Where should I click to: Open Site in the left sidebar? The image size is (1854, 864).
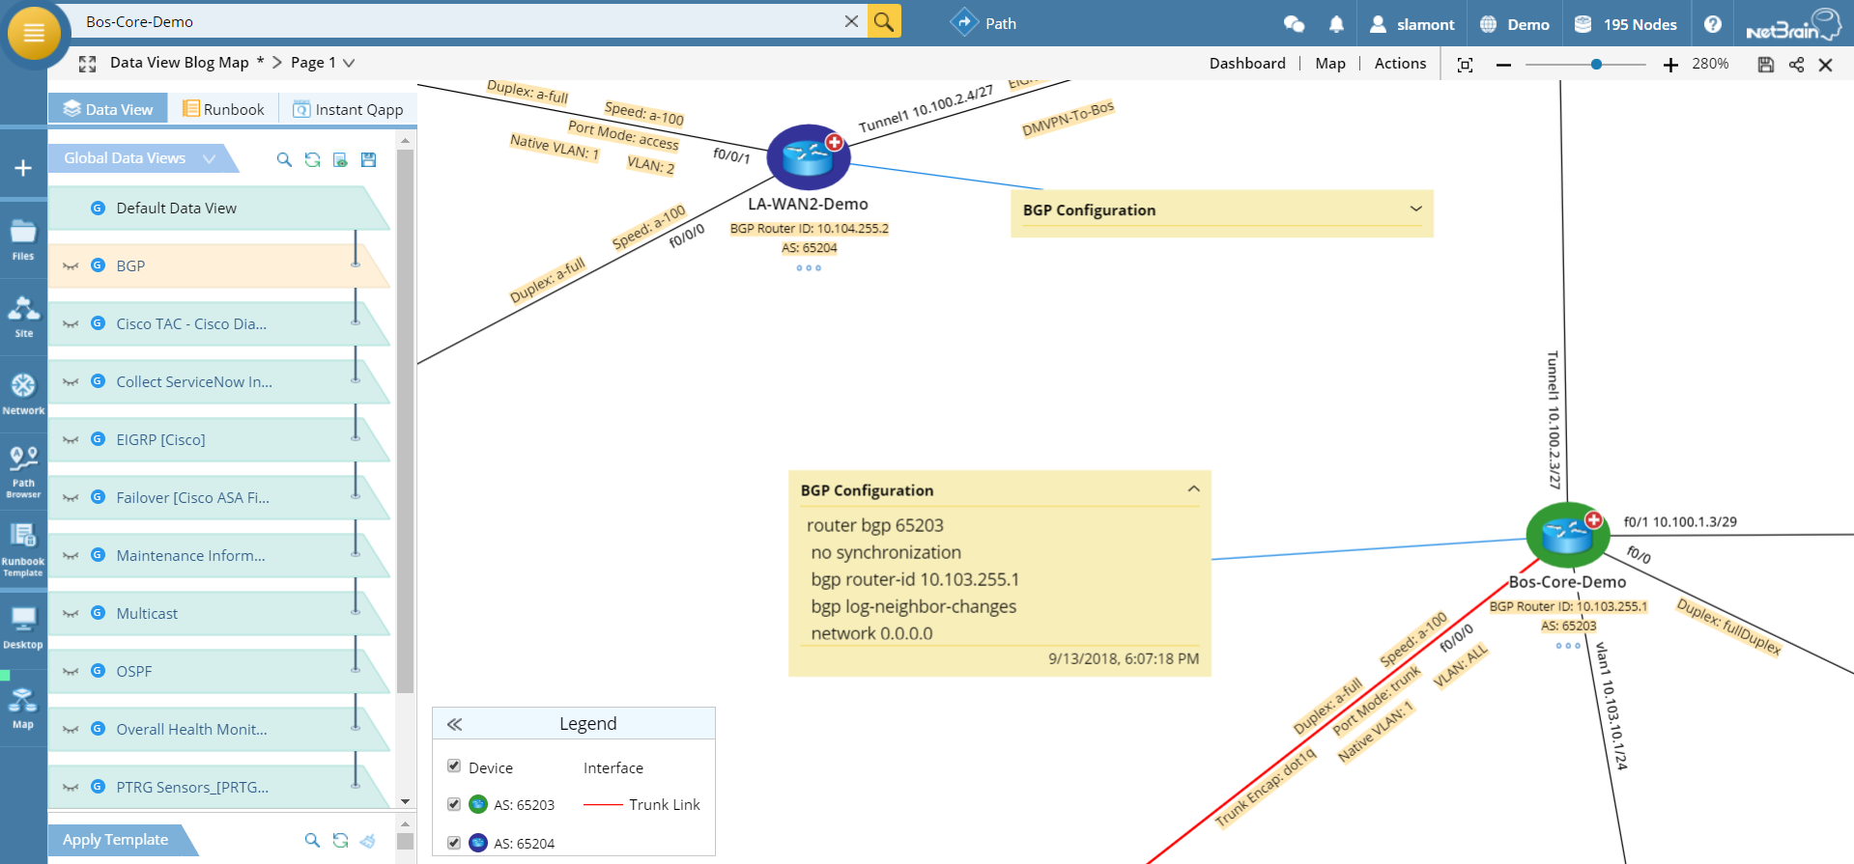(23, 317)
